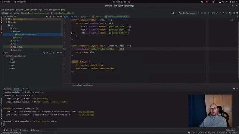The height and width of the screenshot is (134, 239).
Task: Click the expand all icon in Project panel
Action: [x=50, y=16]
